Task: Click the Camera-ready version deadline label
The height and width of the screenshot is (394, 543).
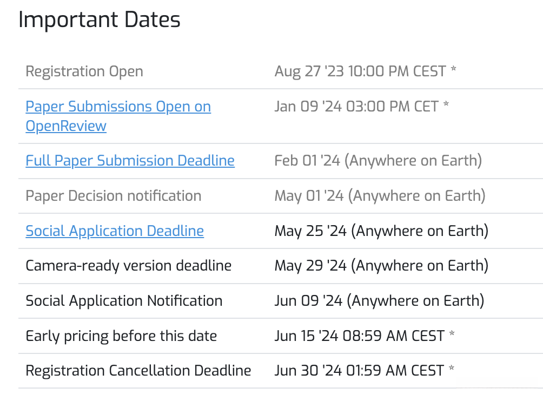Action: [x=128, y=266]
